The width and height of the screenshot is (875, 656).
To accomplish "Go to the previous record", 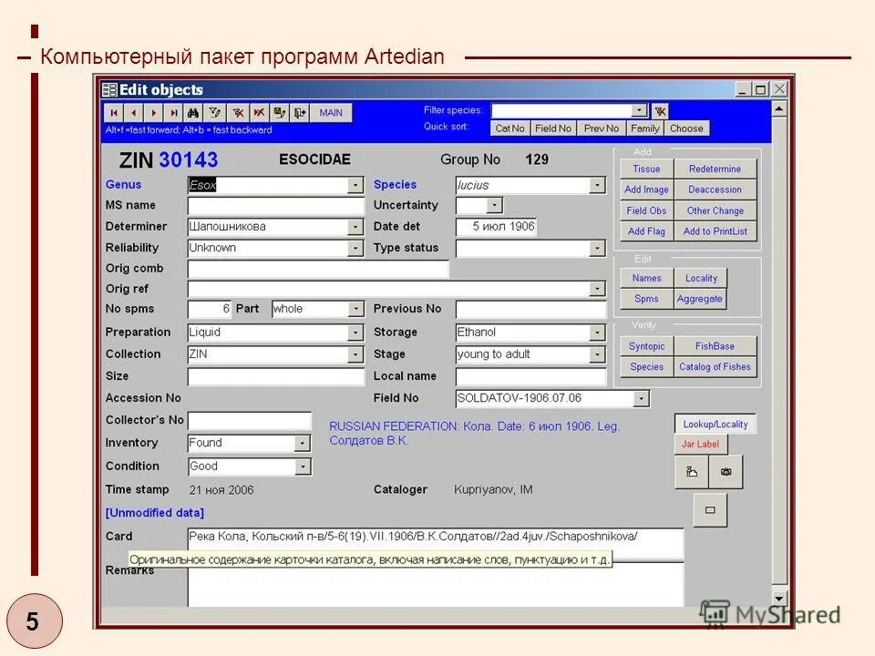I will pos(133,113).
